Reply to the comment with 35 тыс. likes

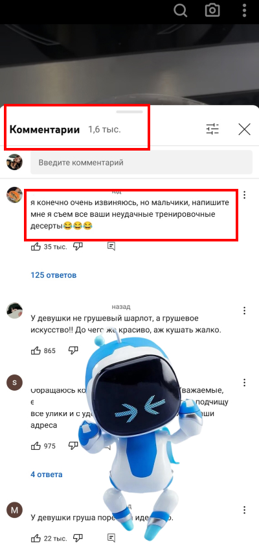111,247
